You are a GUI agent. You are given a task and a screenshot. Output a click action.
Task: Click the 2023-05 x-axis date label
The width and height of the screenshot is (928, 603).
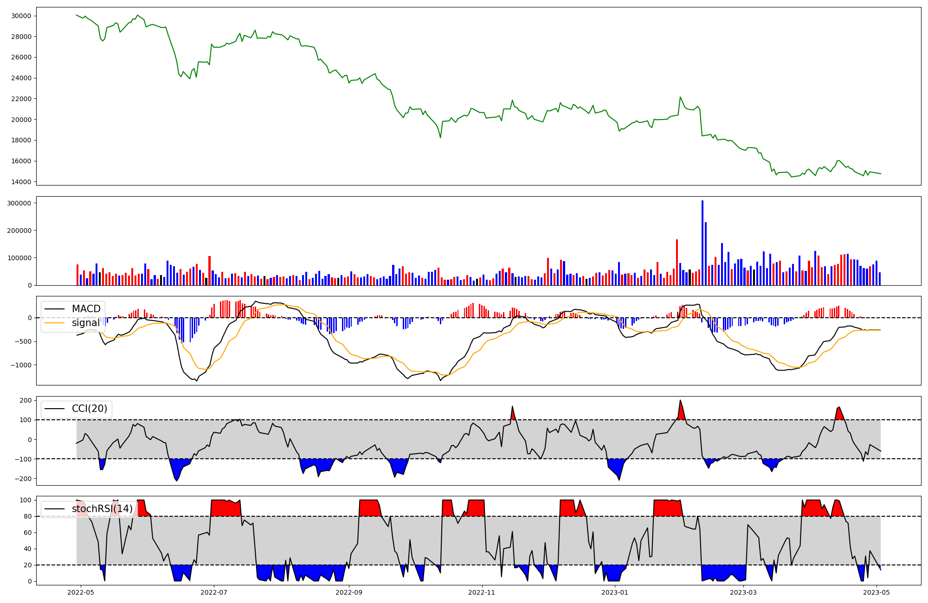[876, 592]
